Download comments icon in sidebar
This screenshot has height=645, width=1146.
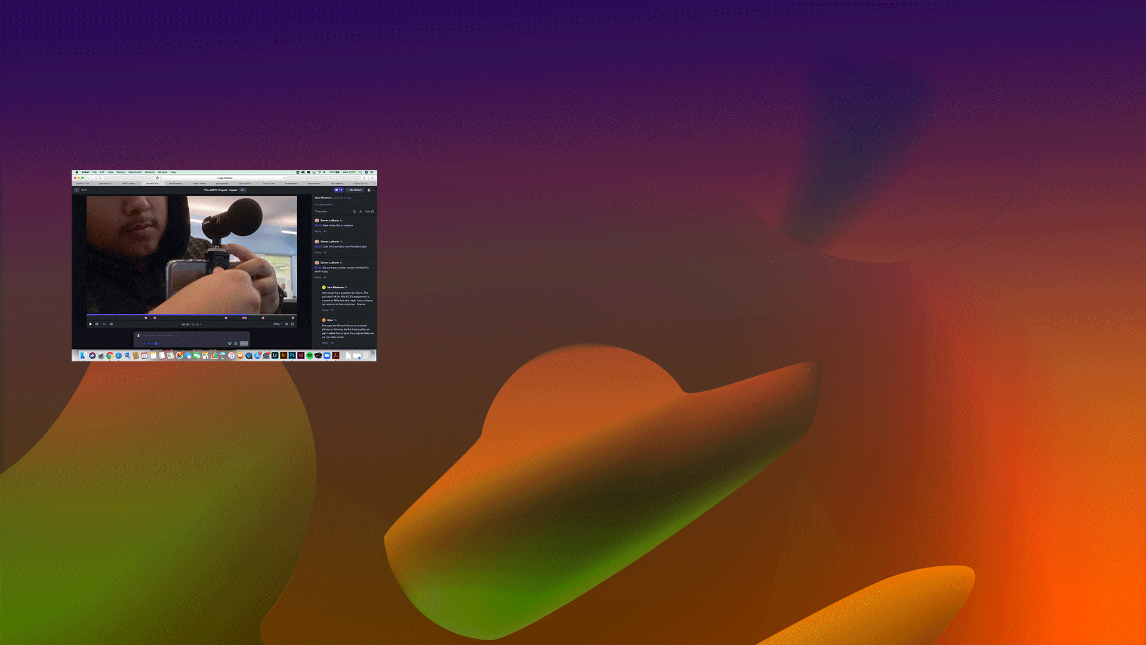click(x=360, y=211)
